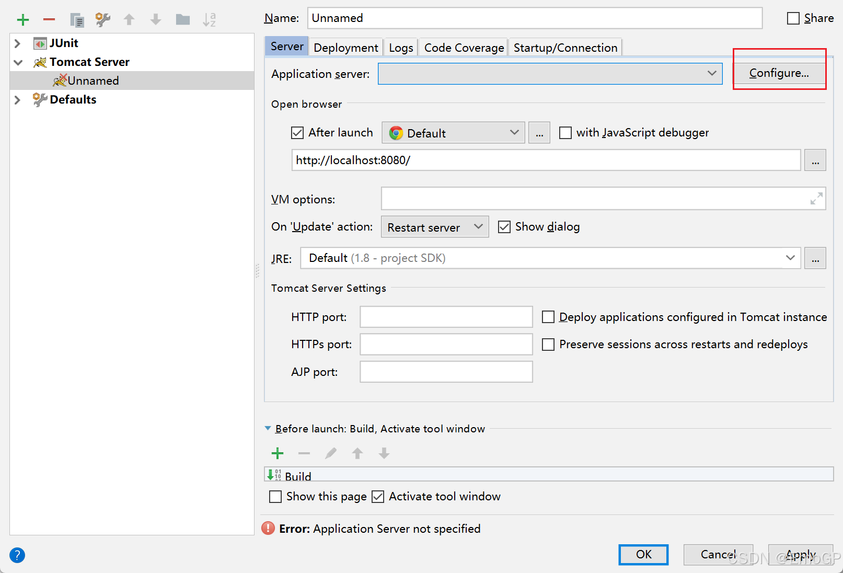
Task: Enable Preserve sessions across restarts checkbox
Action: (548, 345)
